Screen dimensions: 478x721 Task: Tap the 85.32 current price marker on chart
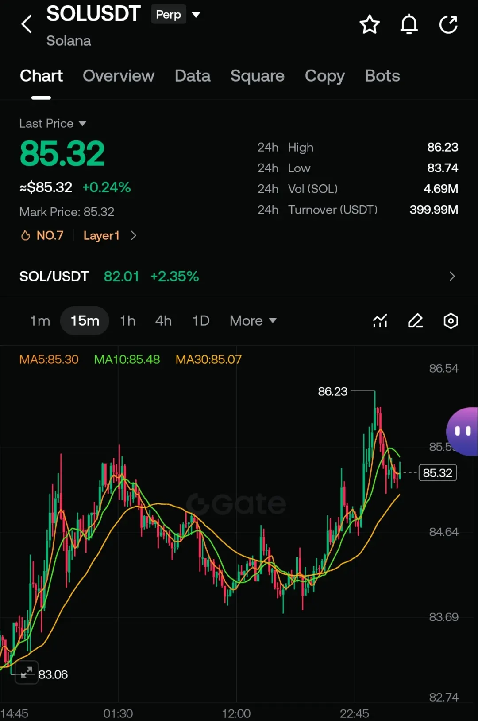click(438, 473)
